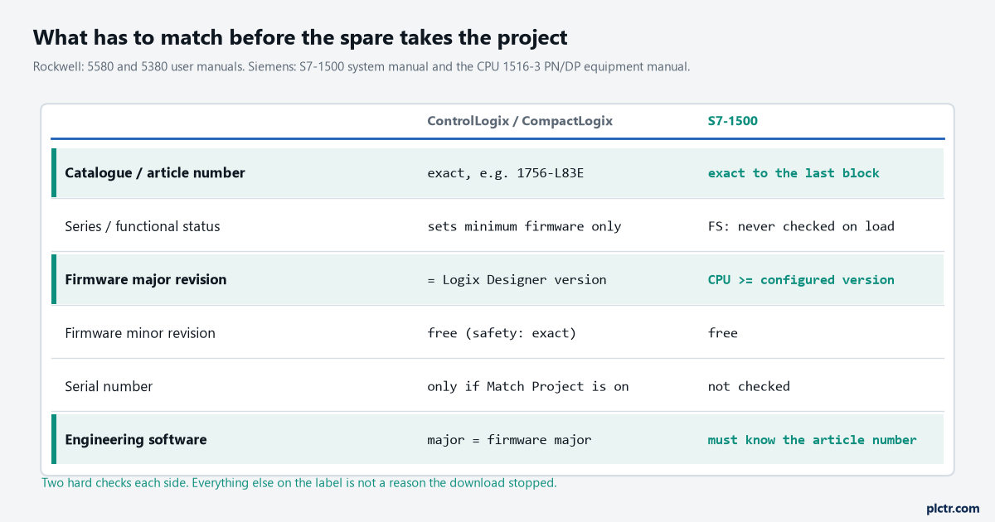
Task: Click the 'Firmware major revision' row label
Action: [146, 279]
